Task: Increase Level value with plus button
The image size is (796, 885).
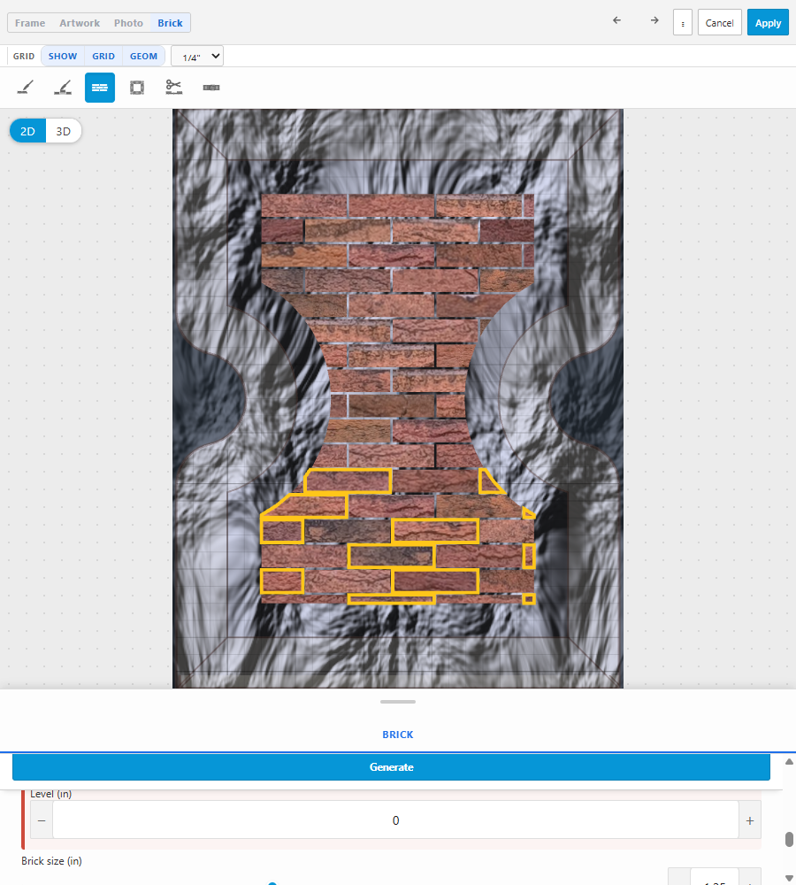Action: tap(750, 820)
